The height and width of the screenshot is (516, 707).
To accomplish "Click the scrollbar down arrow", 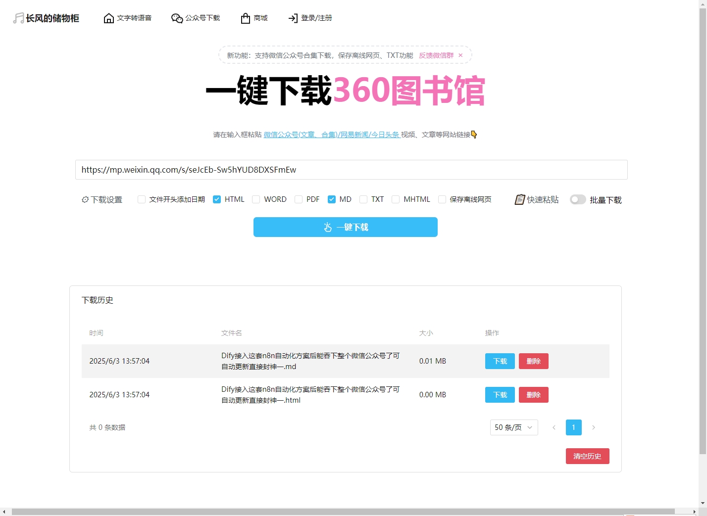I will [703, 503].
